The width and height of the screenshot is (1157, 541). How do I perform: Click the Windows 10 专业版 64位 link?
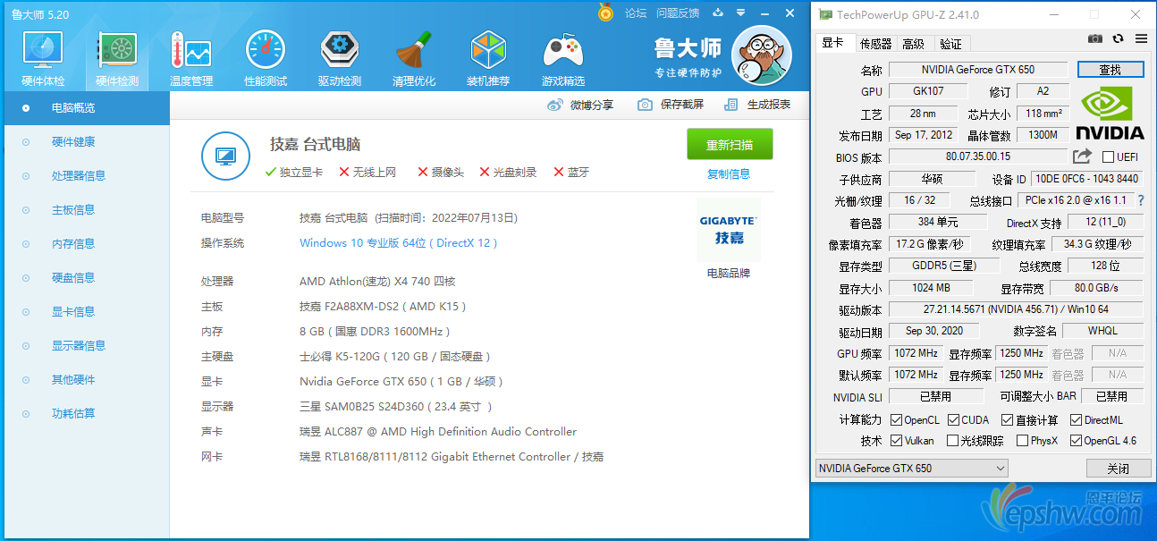(398, 243)
